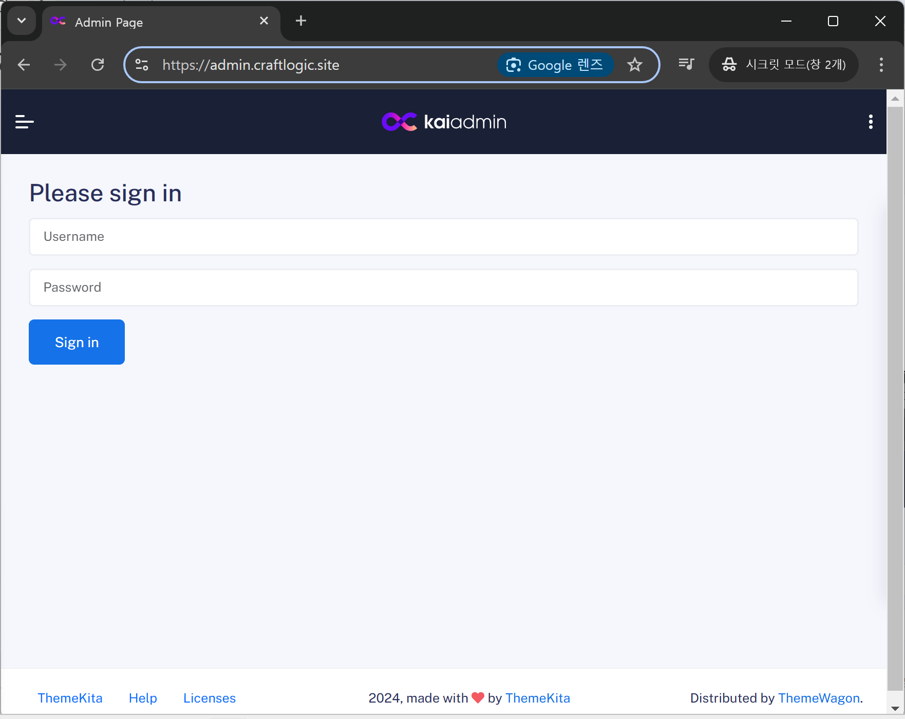This screenshot has width=905, height=719.
Task: Close the Admin Page tab
Action: (x=264, y=21)
